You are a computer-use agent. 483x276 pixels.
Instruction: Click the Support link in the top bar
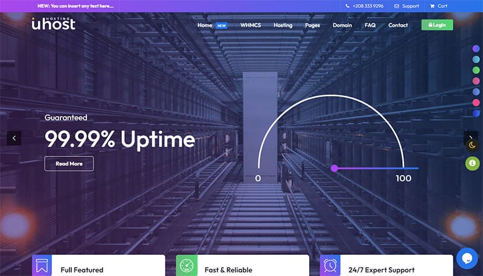[x=411, y=6]
